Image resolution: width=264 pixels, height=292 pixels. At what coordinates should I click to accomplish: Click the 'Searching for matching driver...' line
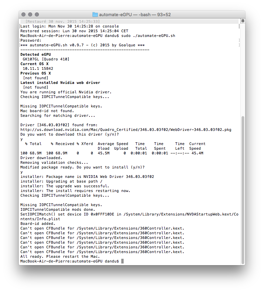58,115
